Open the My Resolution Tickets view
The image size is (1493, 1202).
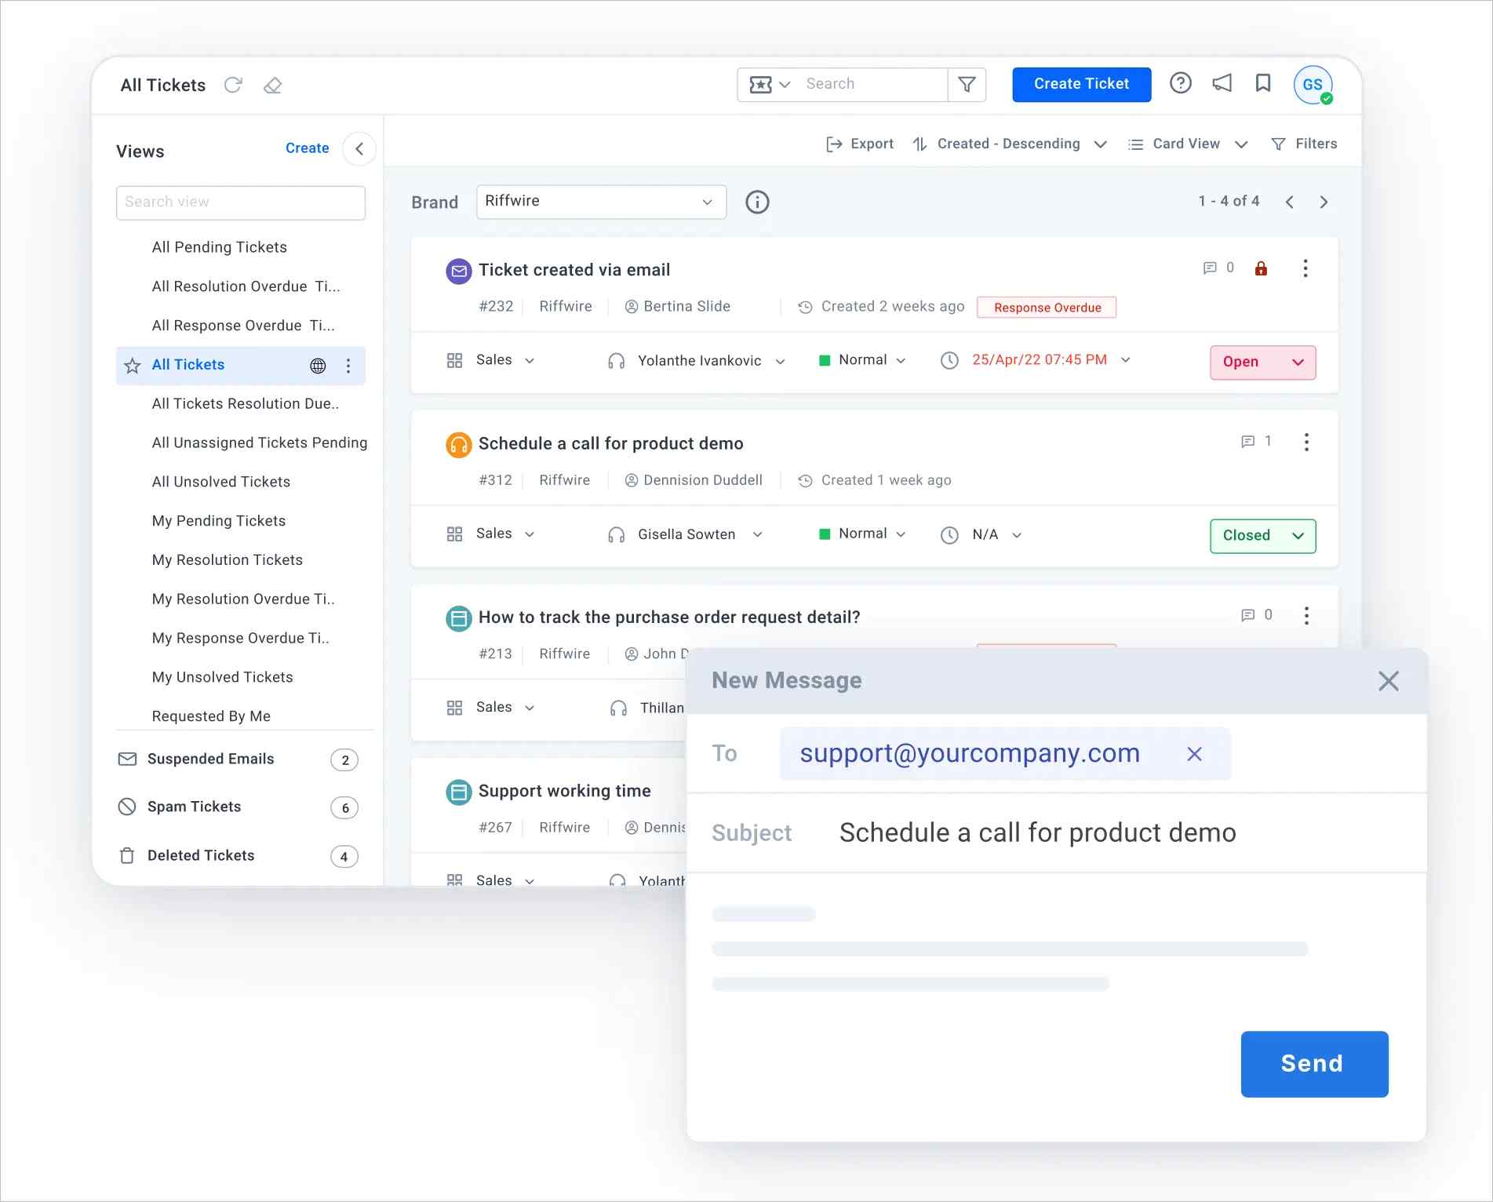(x=228, y=560)
